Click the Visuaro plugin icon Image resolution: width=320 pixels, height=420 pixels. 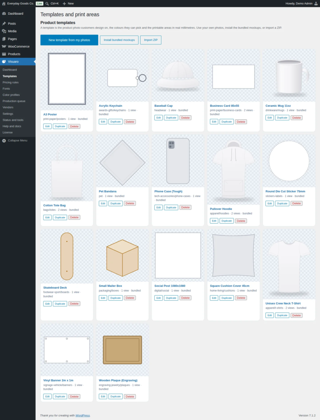4,62
